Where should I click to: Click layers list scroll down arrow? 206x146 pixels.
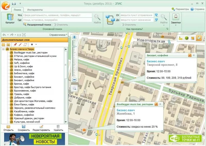(x=66, y=122)
